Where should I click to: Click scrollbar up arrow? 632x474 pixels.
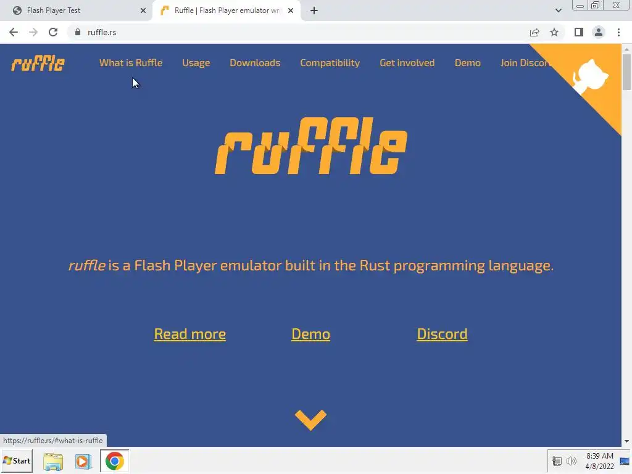pyautogui.click(x=626, y=49)
